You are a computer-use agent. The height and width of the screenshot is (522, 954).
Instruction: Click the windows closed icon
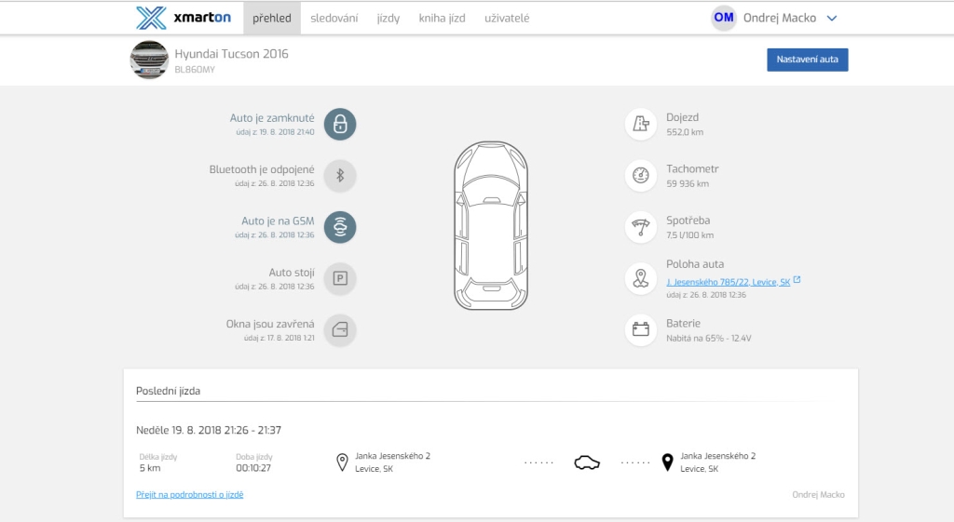pos(340,329)
